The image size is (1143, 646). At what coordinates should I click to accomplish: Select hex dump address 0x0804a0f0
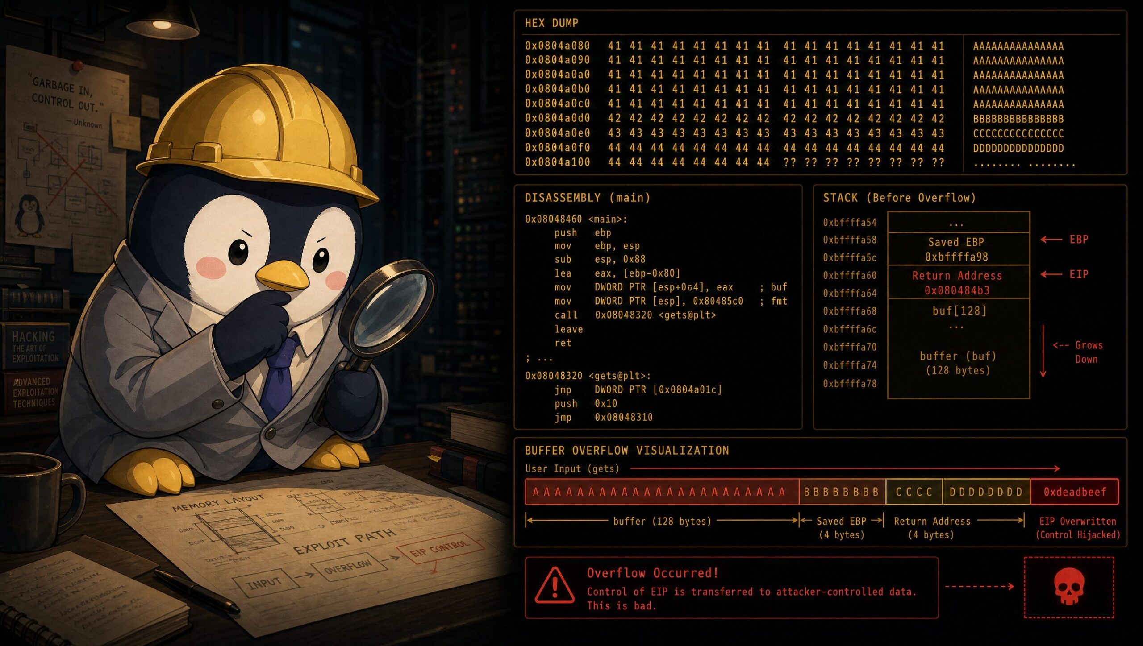(x=557, y=148)
